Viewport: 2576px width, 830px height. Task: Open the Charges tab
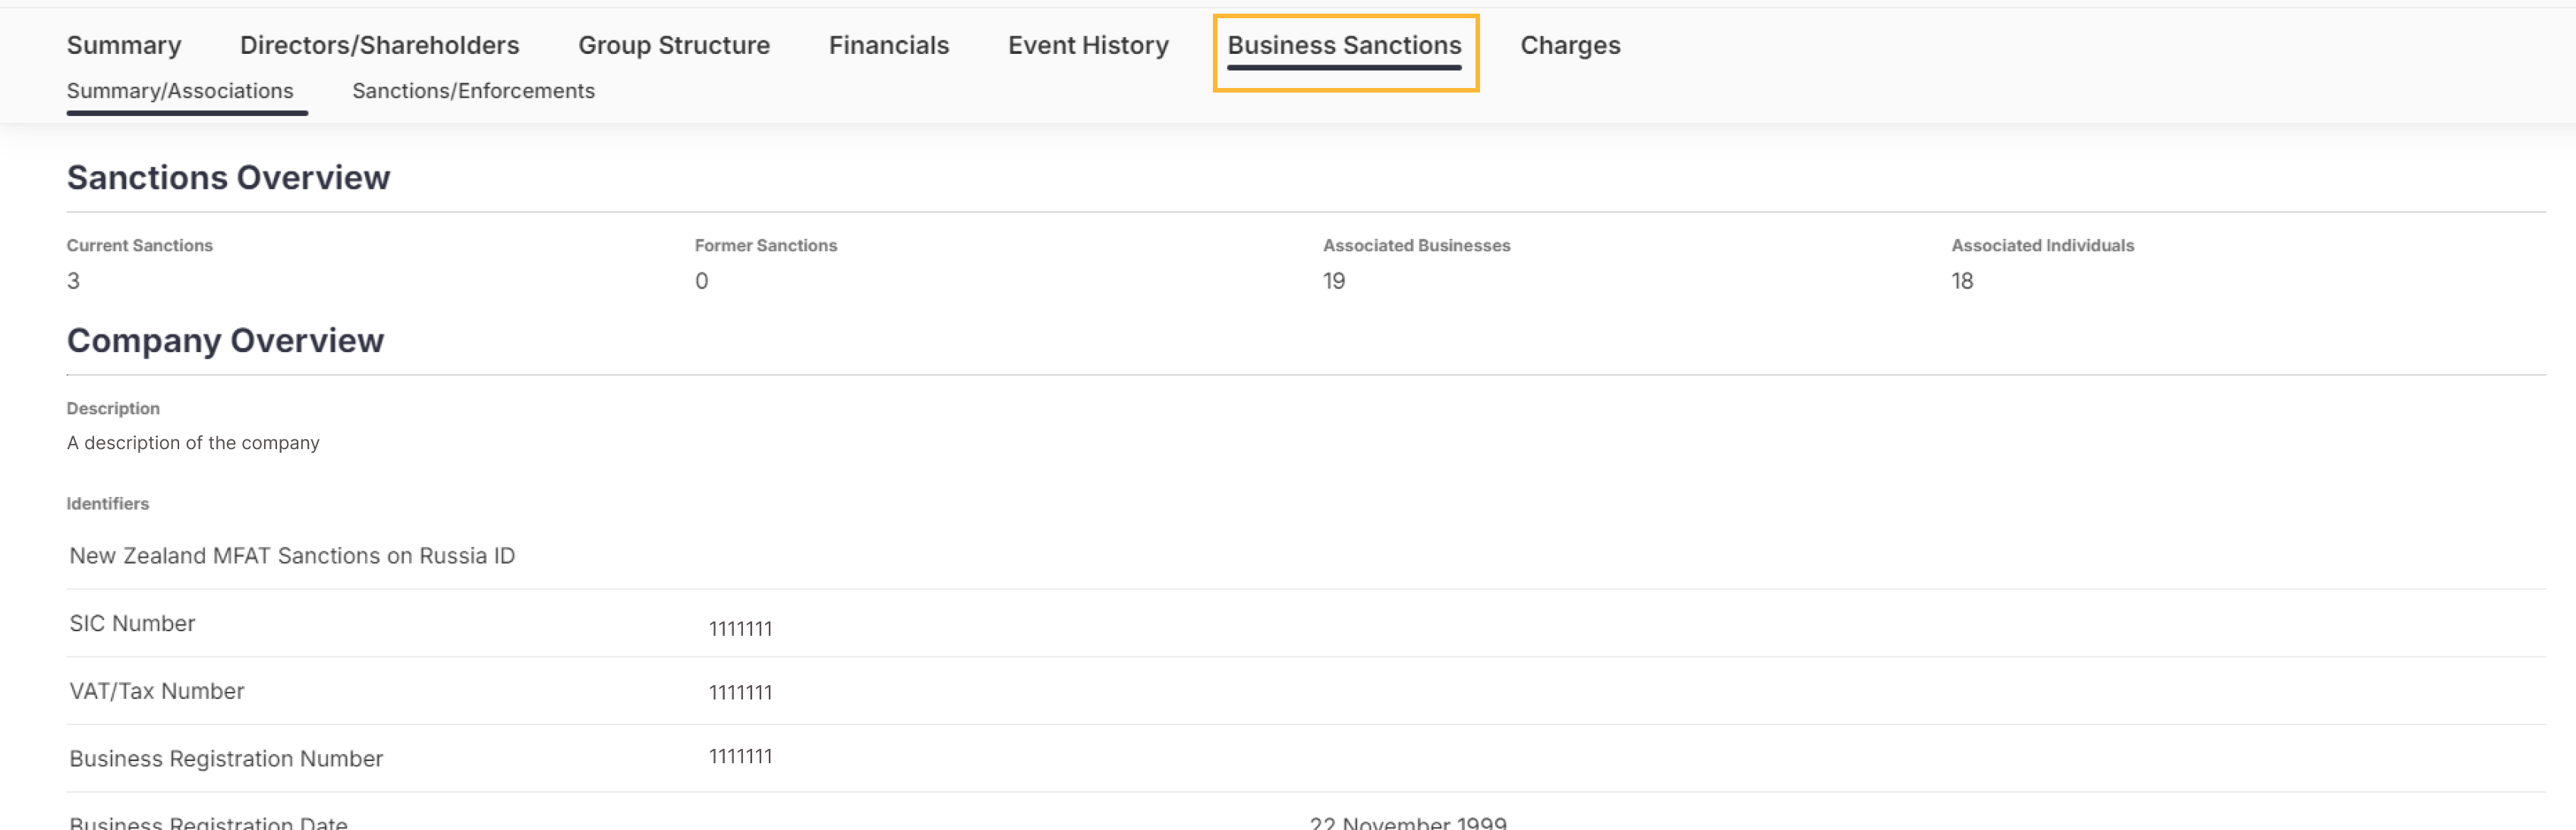1570,45
